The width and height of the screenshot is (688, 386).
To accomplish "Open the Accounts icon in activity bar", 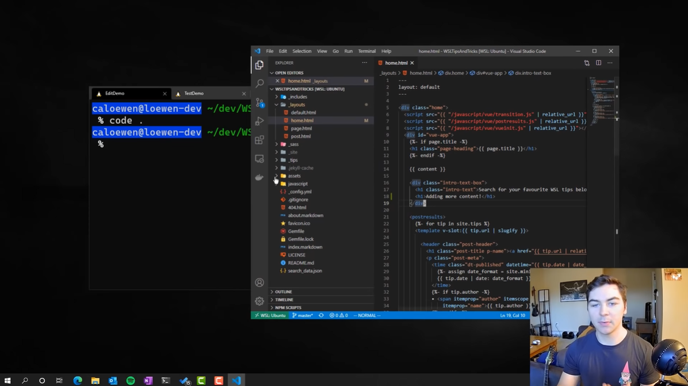I will pyautogui.click(x=259, y=282).
